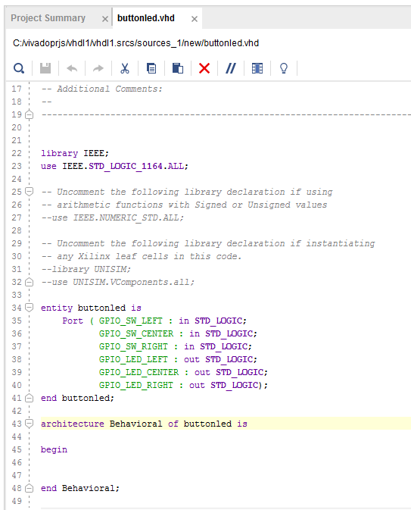Click the GPIO_LED_LEFT port name
The image size is (411, 510).
pyautogui.click(x=133, y=359)
